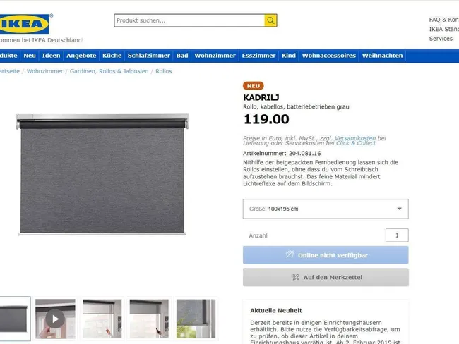
Task: Click the Versandkosten link
Action: [x=355, y=138]
